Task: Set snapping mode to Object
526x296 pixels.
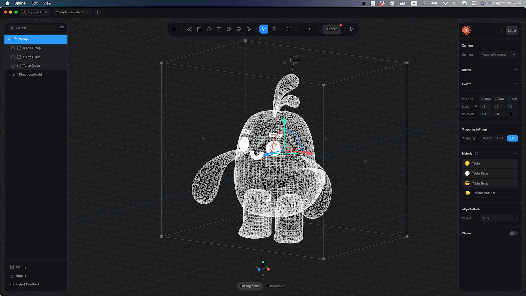Action: (x=486, y=138)
